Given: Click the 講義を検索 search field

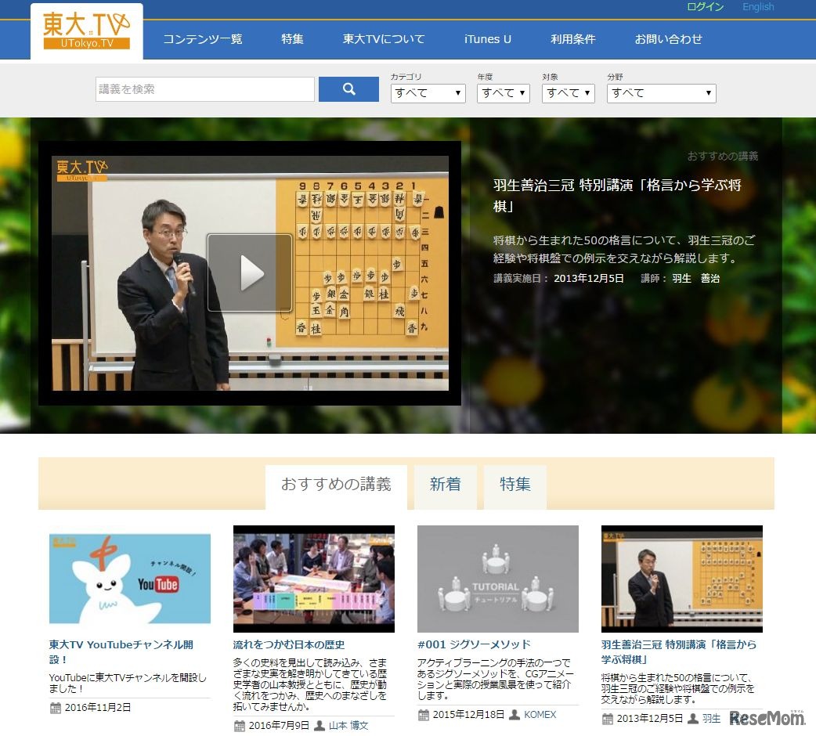Looking at the screenshot, I should [x=205, y=89].
